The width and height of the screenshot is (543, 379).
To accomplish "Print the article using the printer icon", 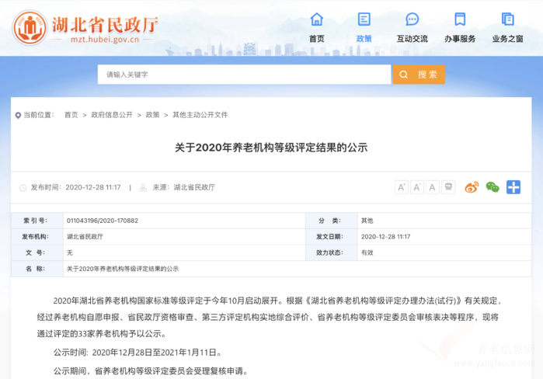I will coord(448,187).
